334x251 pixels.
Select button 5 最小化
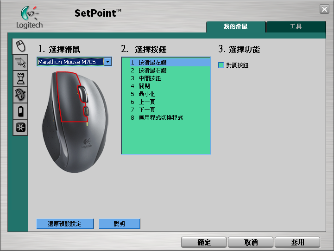[170, 94]
